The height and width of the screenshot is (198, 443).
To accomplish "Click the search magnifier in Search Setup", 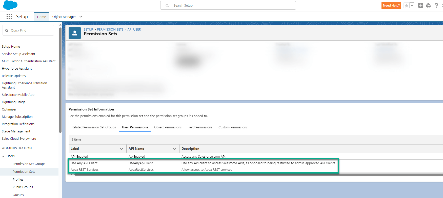I will click(x=167, y=6).
